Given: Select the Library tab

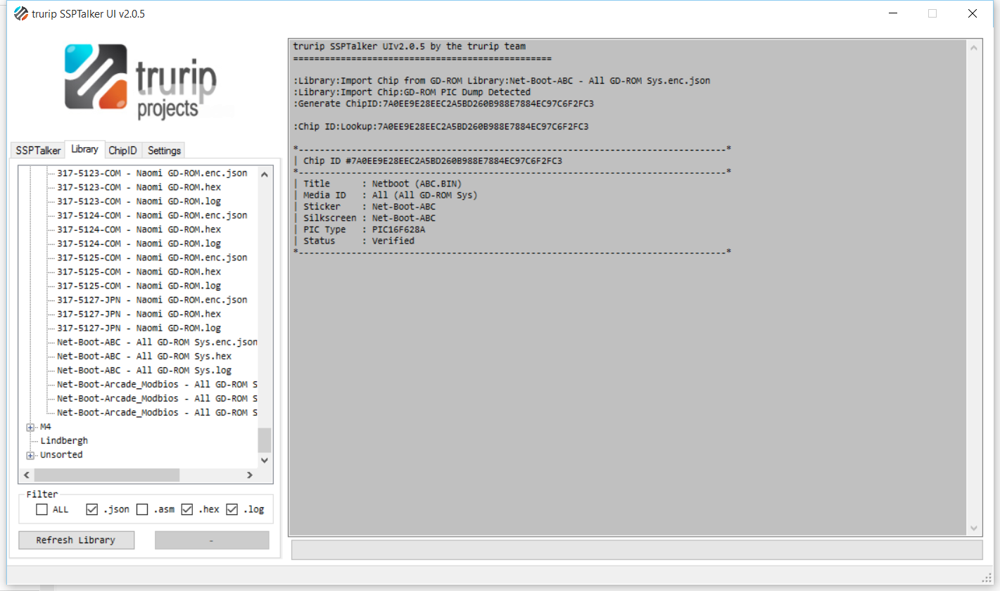Looking at the screenshot, I should [x=84, y=149].
